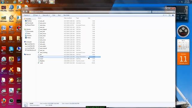
Task: Click New folder in toolbar
Action: tap(67, 15)
